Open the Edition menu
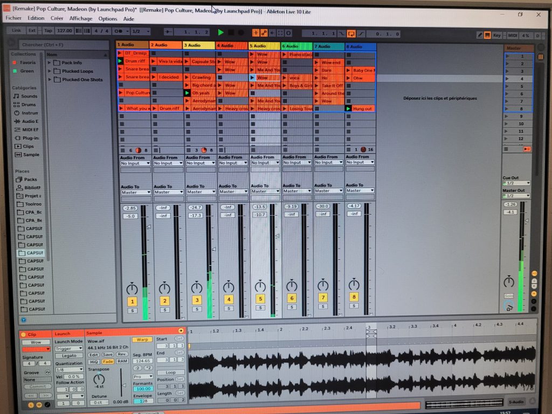552x414 pixels. point(36,18)
